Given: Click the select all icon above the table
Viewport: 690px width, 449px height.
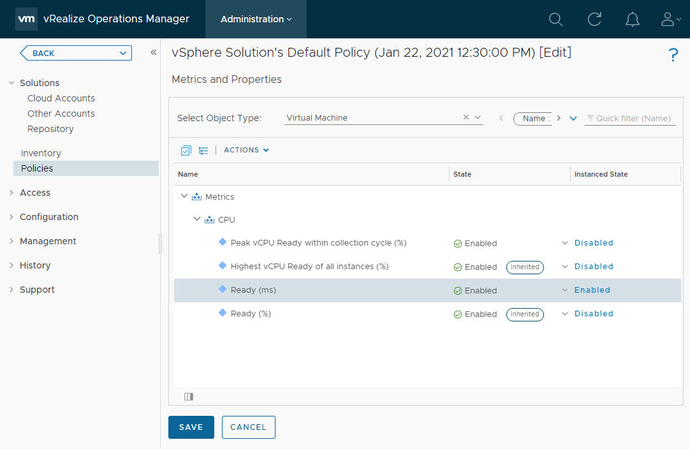Looking at the screenshot, I should (186, 151).
